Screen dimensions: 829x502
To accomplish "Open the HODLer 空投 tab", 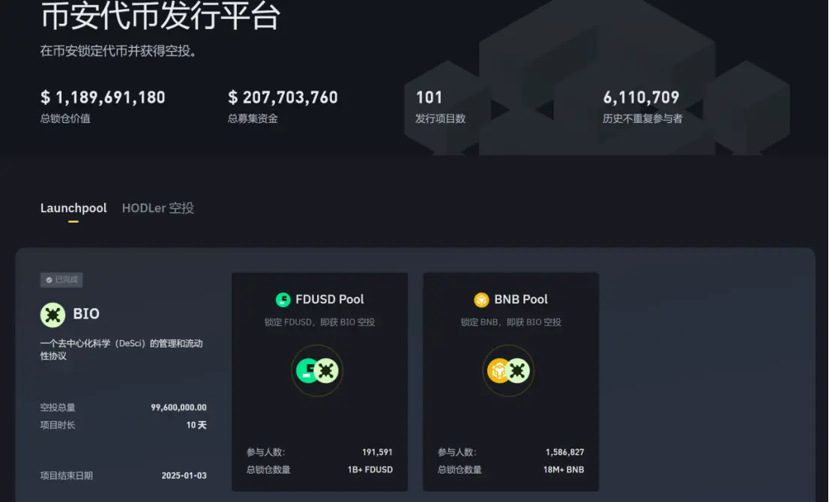I will [158, 208].
